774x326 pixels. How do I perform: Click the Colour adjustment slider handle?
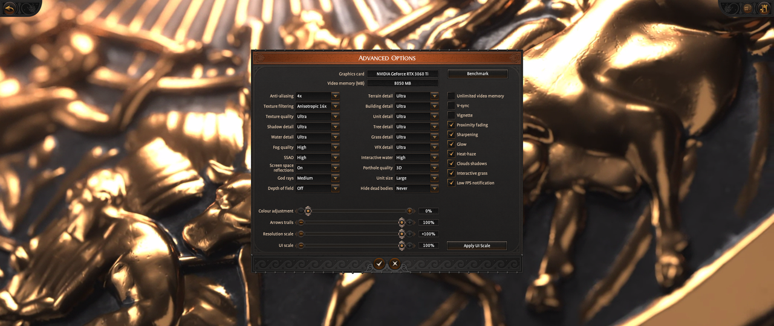(308, 211)
